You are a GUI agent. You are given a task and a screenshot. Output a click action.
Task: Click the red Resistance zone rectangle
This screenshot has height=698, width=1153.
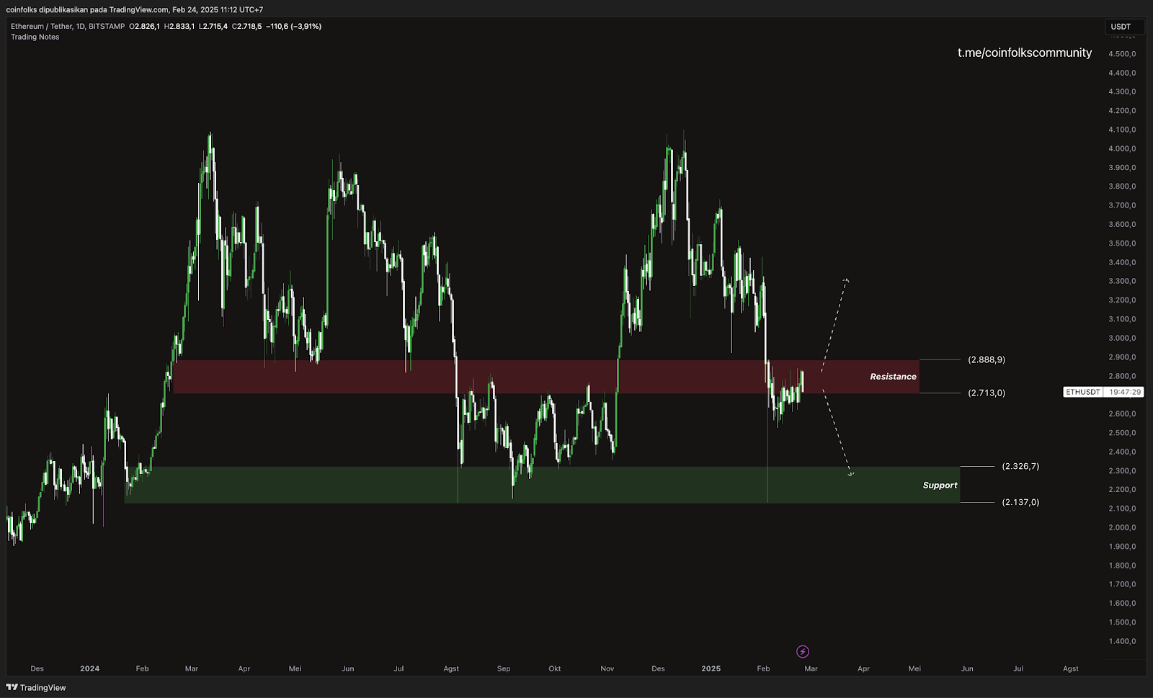[546, 377]
